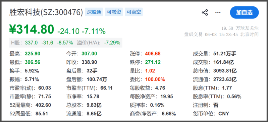The width and height of the screenshot is (268, 122).
Task: Click the 成交量 value 51.21万手
Action: 225,54
